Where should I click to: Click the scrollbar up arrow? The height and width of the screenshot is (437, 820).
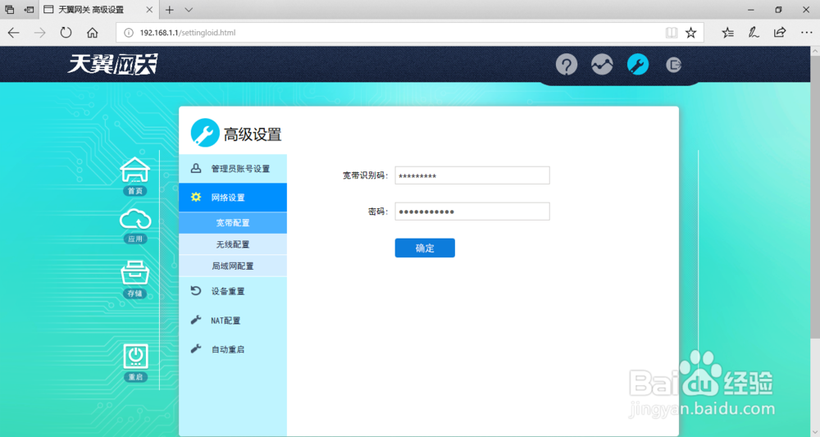[815, 51]
